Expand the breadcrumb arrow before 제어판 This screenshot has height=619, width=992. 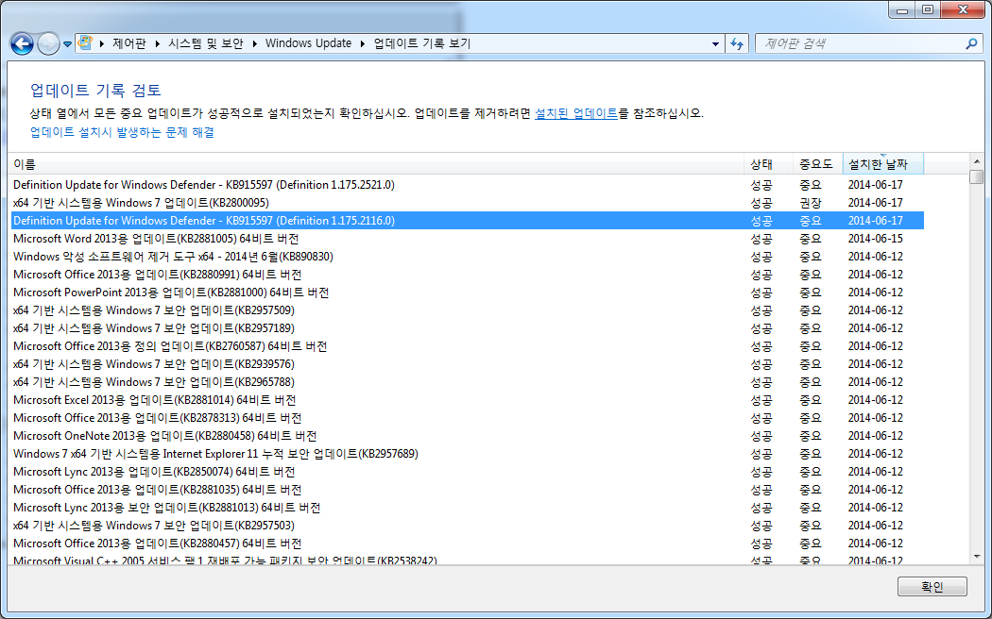(x=102, y=43)
